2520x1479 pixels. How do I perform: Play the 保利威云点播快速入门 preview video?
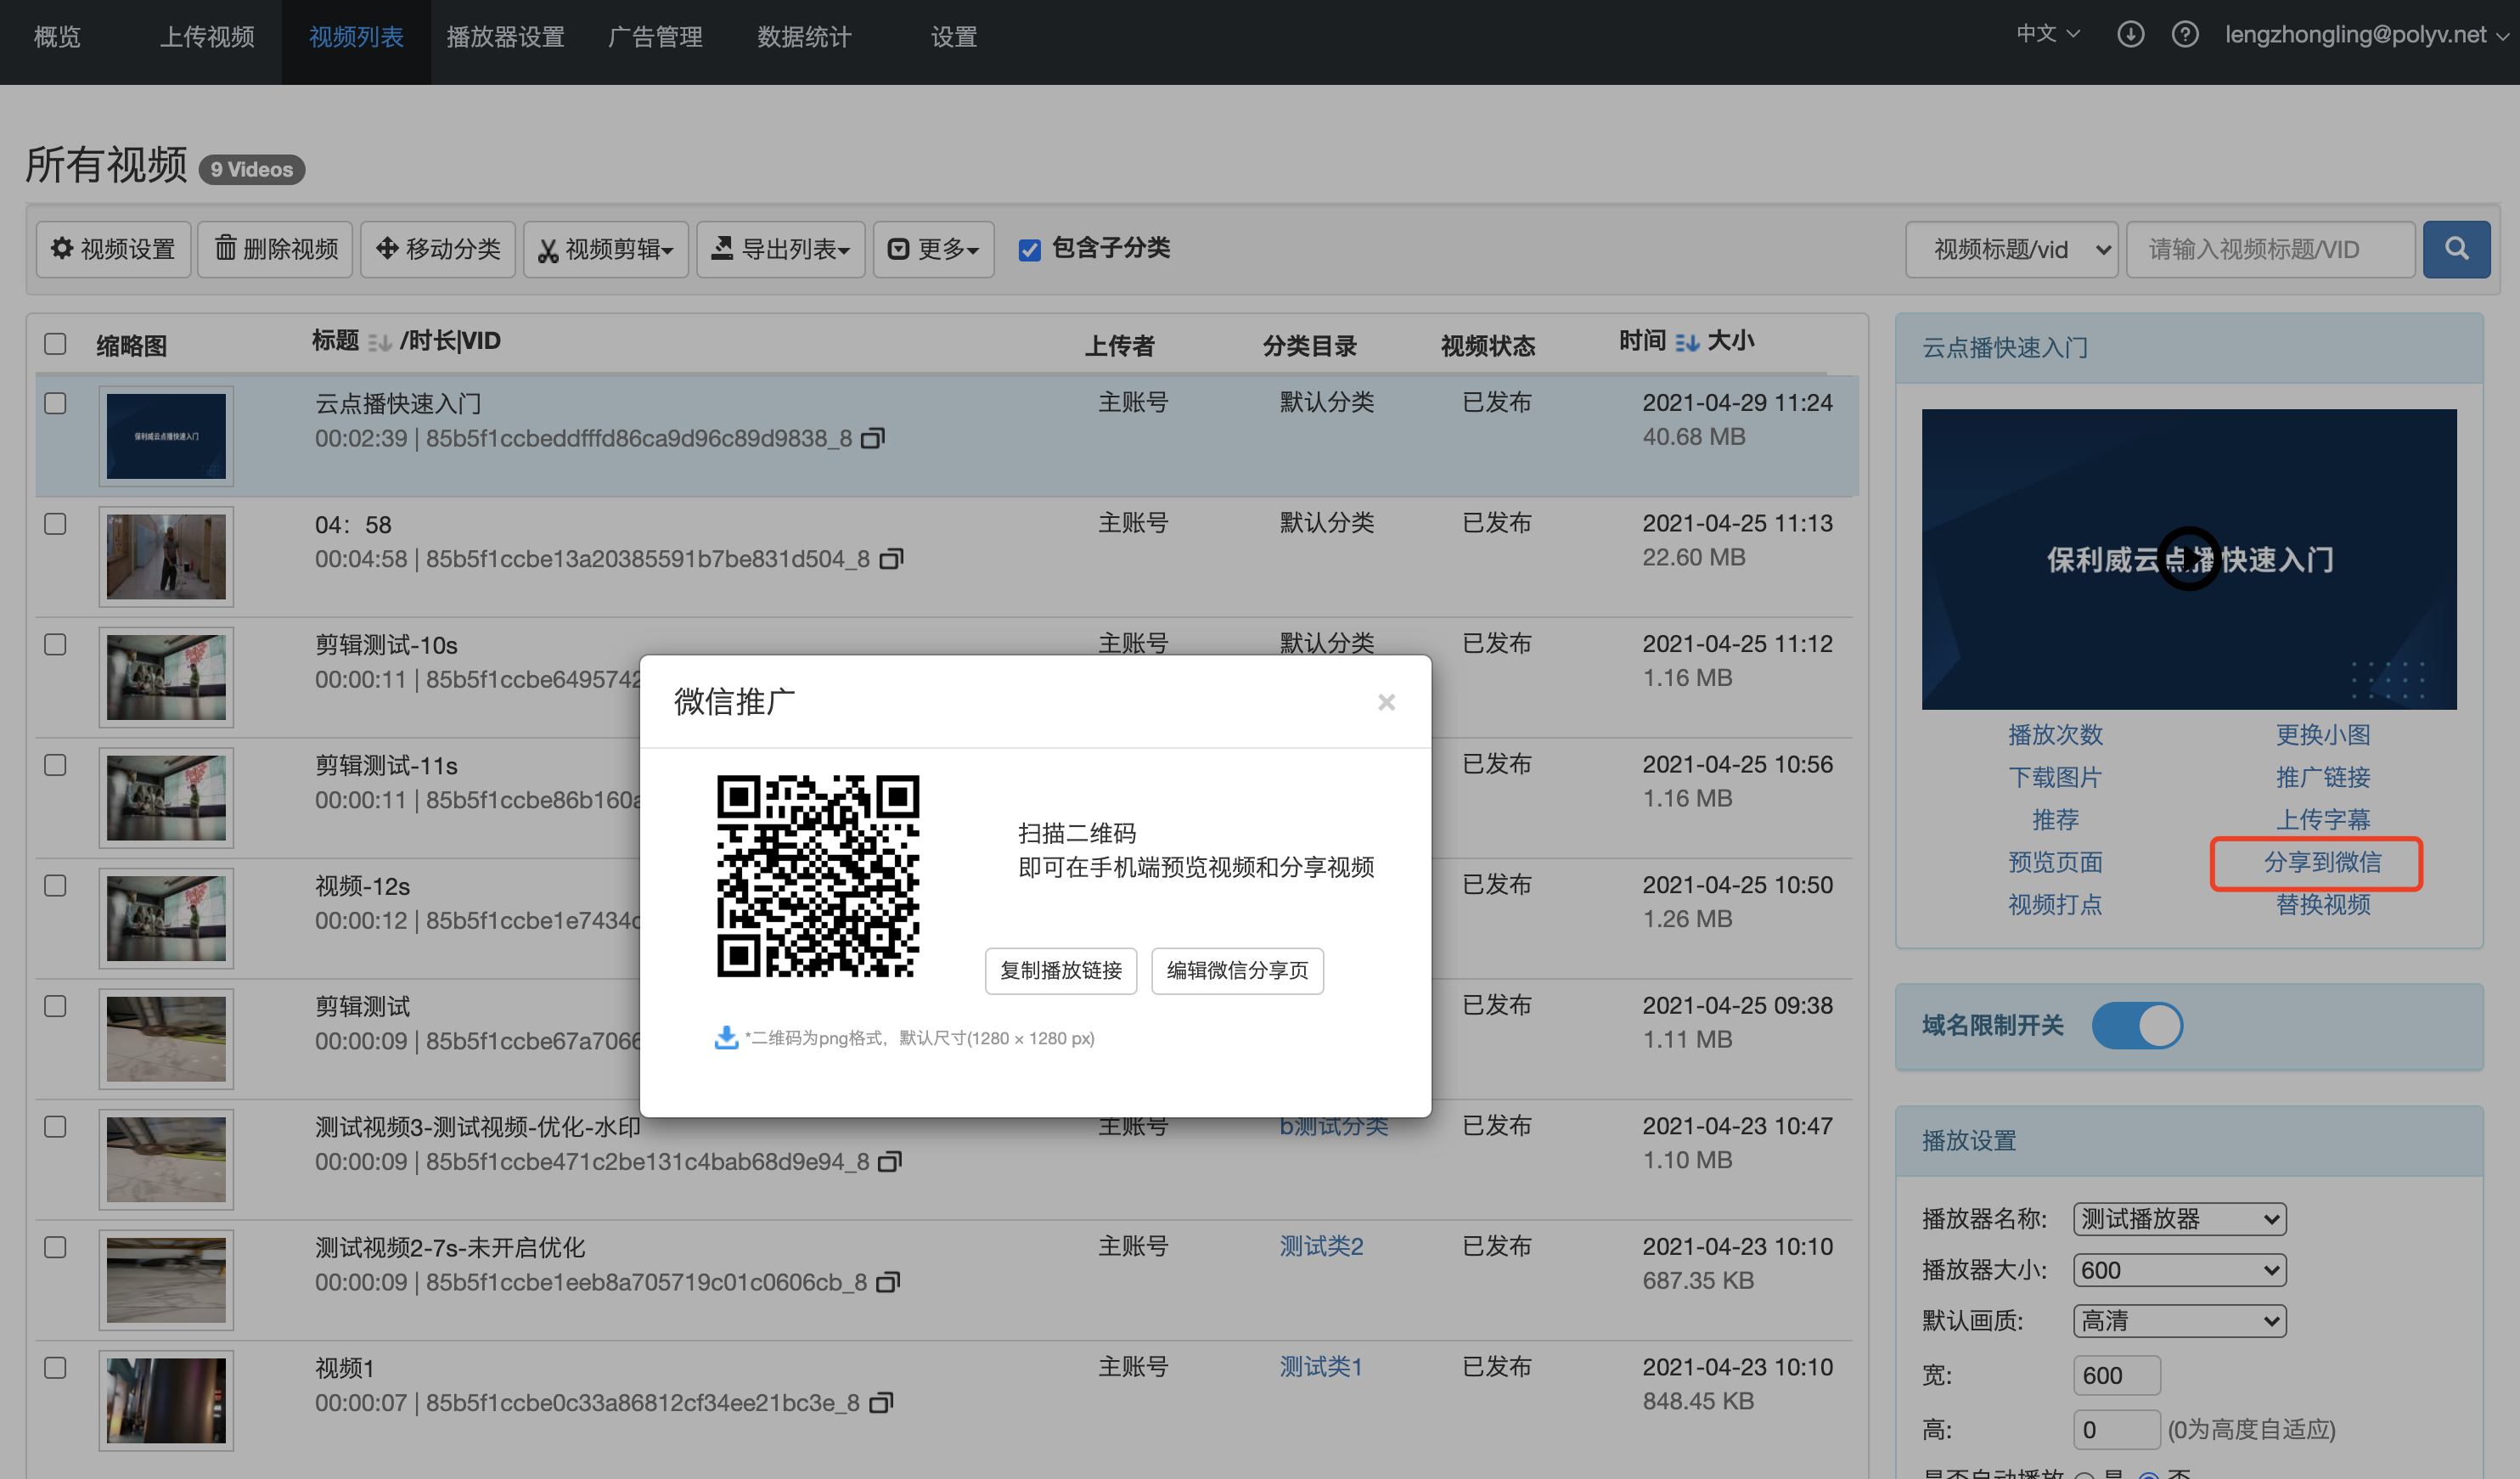coord(2188,559)
